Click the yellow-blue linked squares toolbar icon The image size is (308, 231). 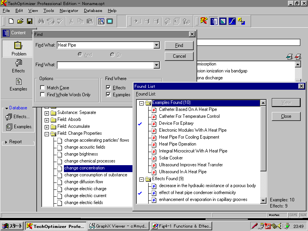click(241, 21)
